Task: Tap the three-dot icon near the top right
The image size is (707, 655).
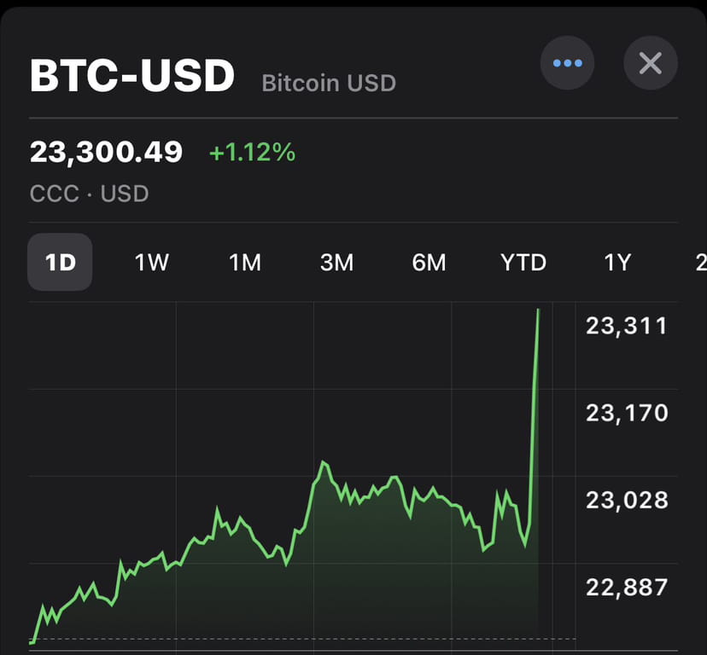Action: pos(568,63)
